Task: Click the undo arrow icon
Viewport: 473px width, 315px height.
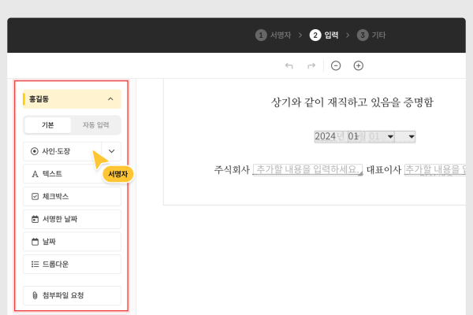Action: [289, 65]
